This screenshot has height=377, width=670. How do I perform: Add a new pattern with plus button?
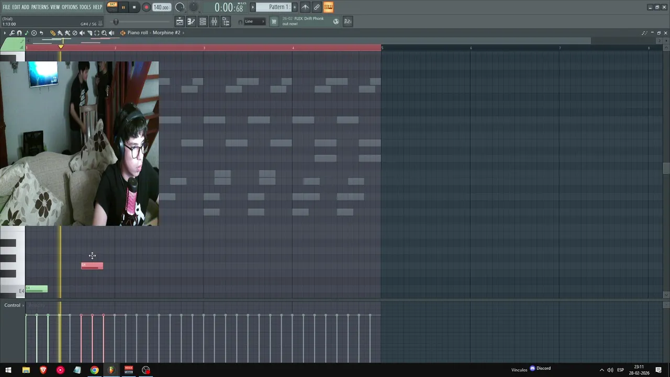click(x=294, y=7)
